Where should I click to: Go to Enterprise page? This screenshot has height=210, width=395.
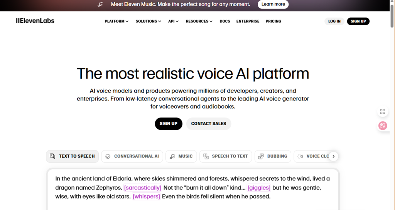coord(248,21)
